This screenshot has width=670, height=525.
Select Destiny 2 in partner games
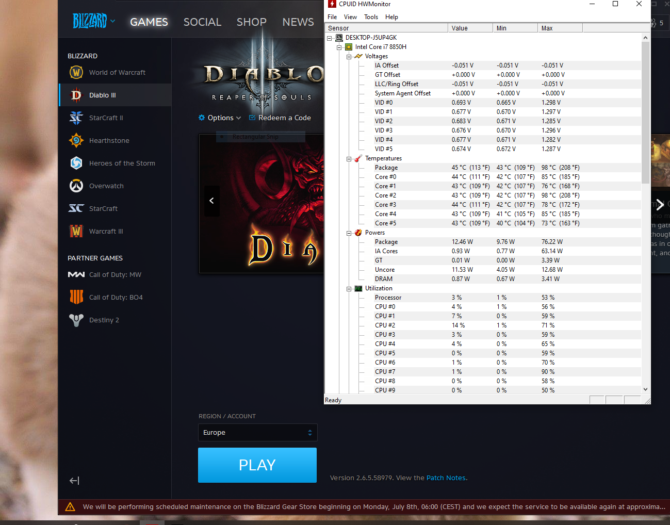point(115,320)
